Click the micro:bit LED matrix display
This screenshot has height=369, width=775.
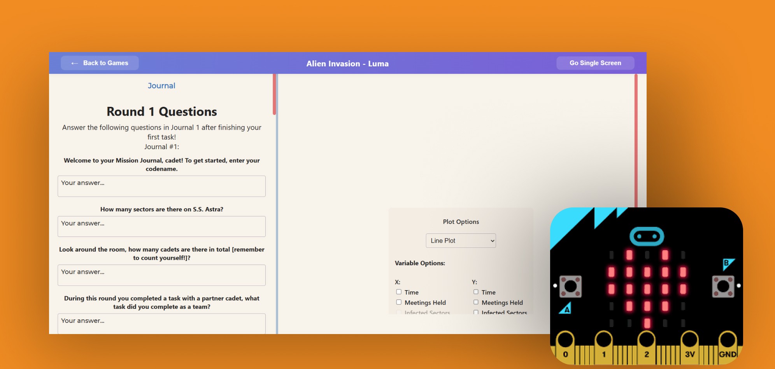point(647,289)
